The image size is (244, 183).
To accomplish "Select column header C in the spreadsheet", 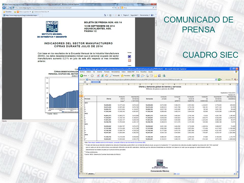I will point(106,84).
